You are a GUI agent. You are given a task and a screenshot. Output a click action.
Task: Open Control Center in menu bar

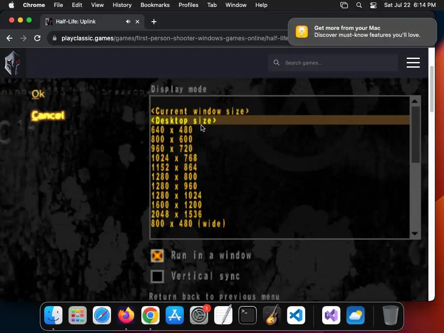tap(373, 5)
